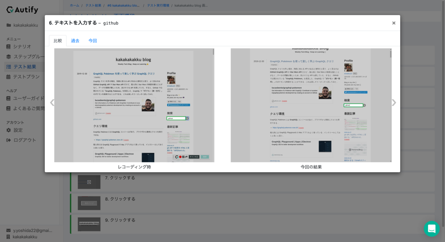The image size is (445, 242).
Task: Click the 今回の結果 caption
Action: point(311,167)
